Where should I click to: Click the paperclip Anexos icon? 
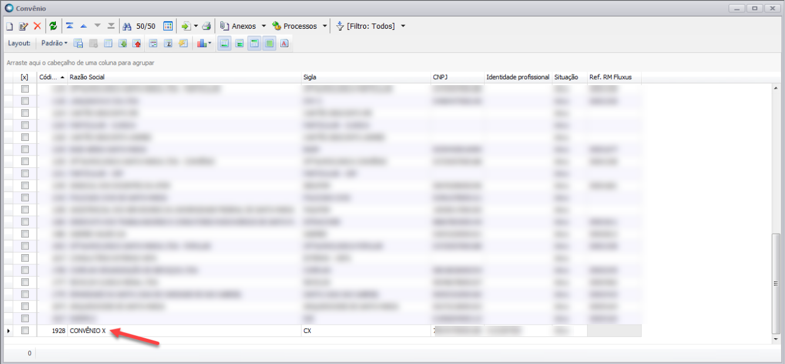(x=224, y=26)
